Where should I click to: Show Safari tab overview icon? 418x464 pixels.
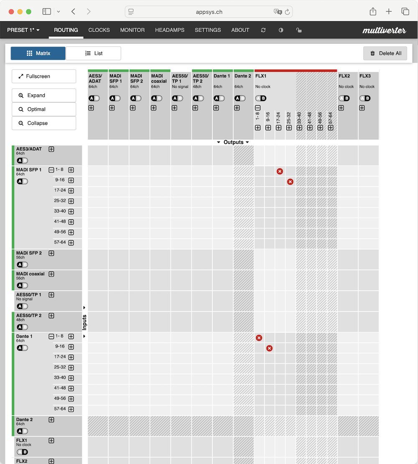click(x=405, y=12)
